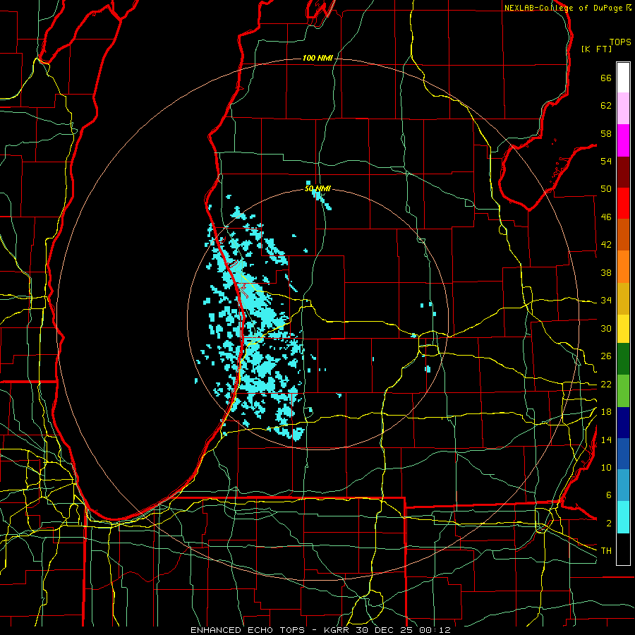Click the legend value 38
635x635 pixels.
[606, 272]
